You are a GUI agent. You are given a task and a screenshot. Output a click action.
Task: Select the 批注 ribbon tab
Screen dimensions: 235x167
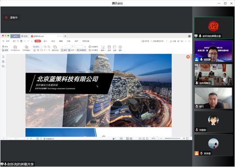(x=53, y=41)
